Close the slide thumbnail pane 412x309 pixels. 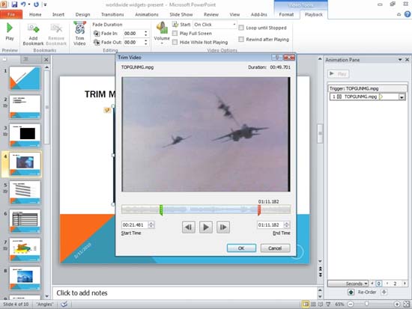point(46,60)
